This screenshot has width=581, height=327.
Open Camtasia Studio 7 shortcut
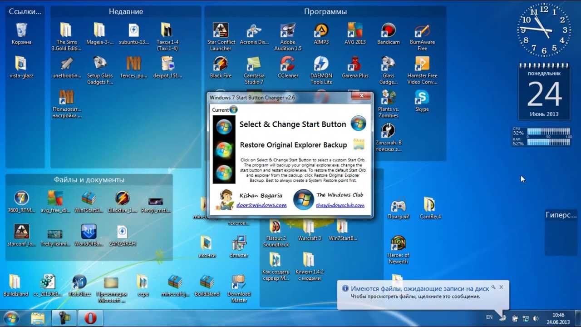[254, 70]
